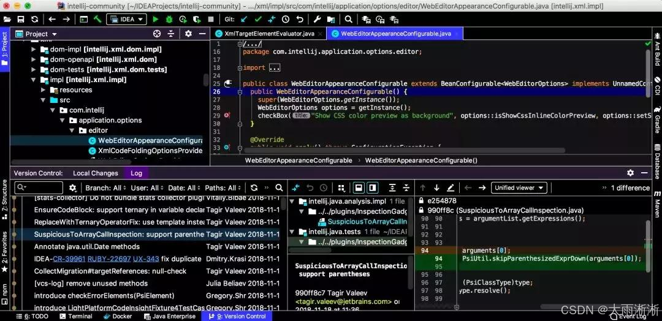This screenshot has height=321, width=662.
Task: Click the tagir.valeev@jetbrains.com email link
Action: click(343, 301)
